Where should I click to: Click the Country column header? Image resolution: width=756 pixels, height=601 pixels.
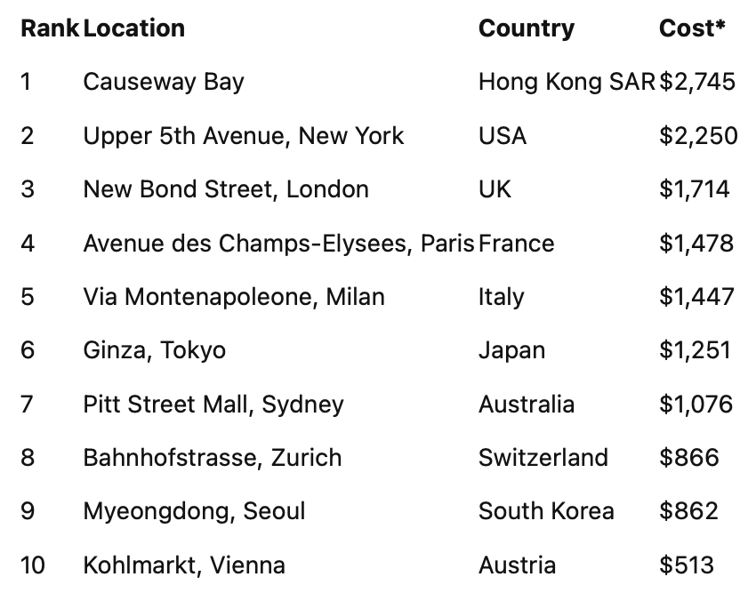coord(527,28)
